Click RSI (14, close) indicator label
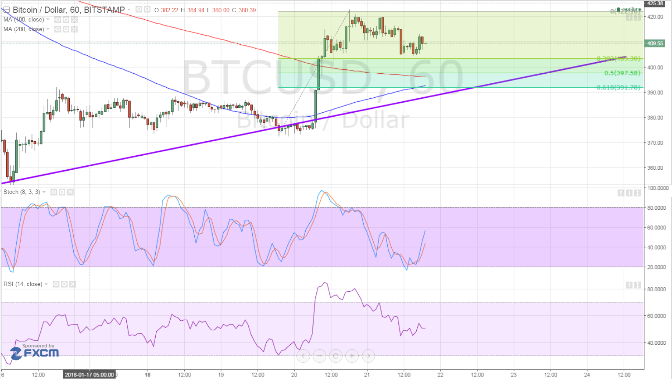Screen dimensions: 672x379 [x=23, y=284]
